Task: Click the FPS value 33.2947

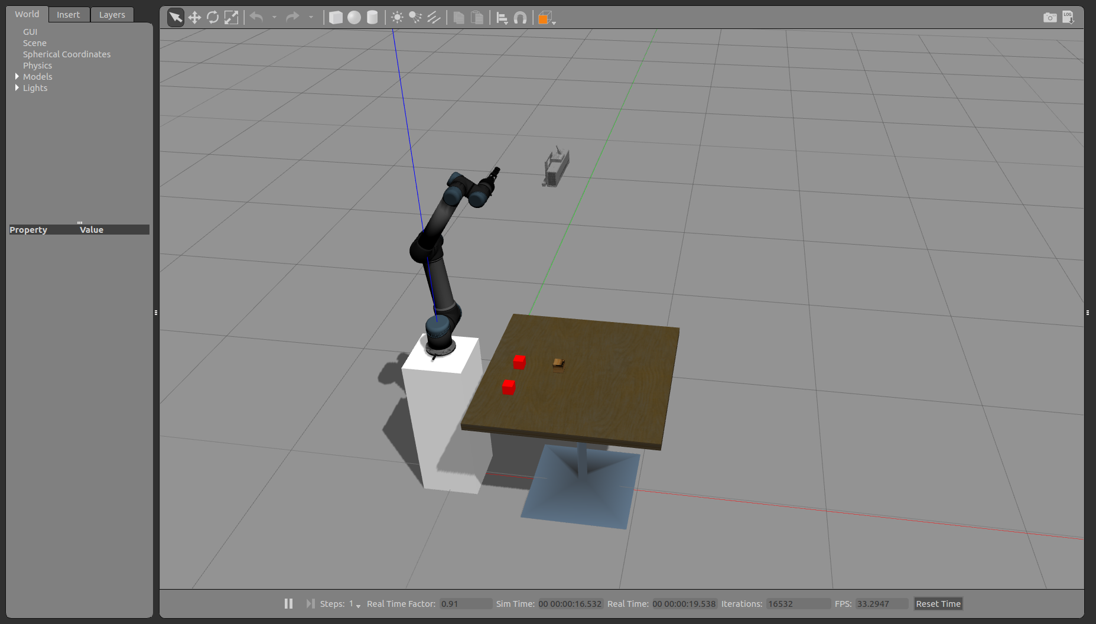Action: tap(882, 604)
